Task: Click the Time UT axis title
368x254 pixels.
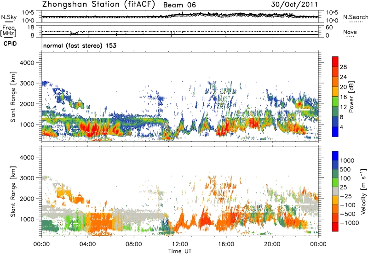Action: [180, 251]
